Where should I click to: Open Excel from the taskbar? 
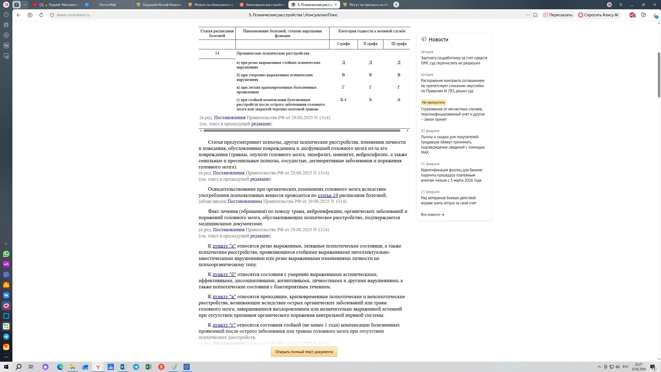point(148,367)
